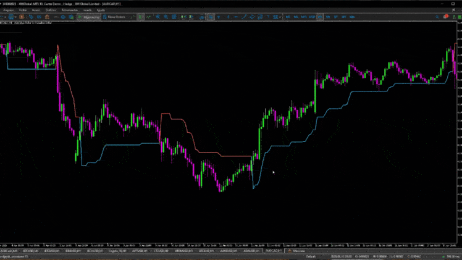Click the zoom out chart icon

click(166, 17)
